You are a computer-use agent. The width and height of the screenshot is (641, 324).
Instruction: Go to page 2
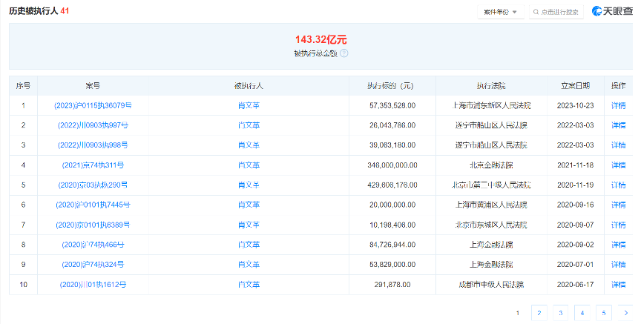pos(539,313)
